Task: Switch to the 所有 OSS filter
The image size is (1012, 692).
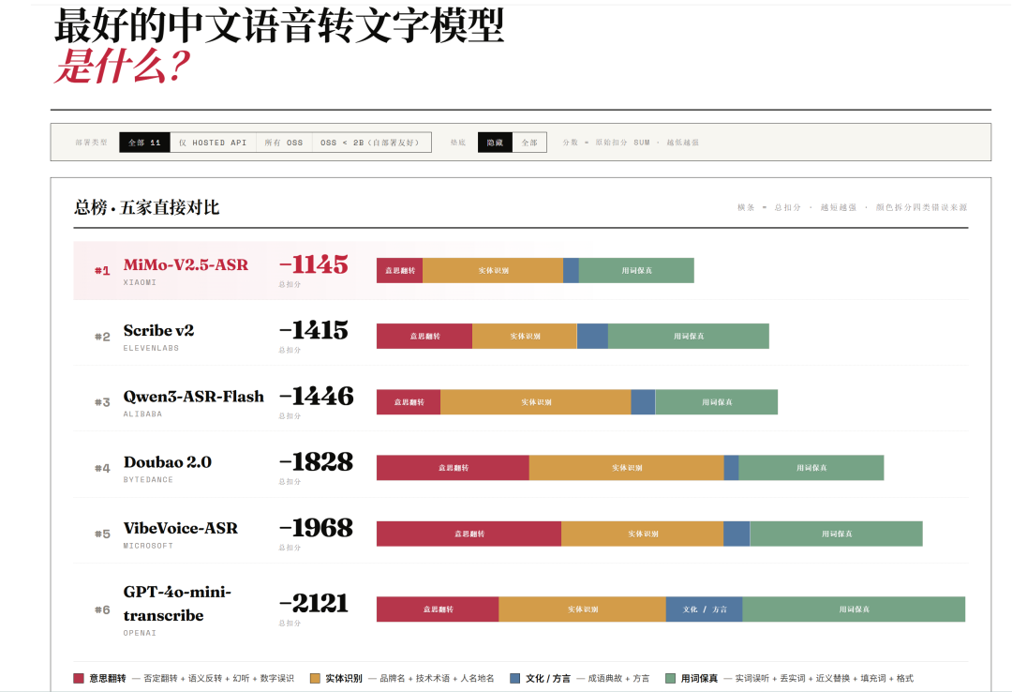Action: 284,143
